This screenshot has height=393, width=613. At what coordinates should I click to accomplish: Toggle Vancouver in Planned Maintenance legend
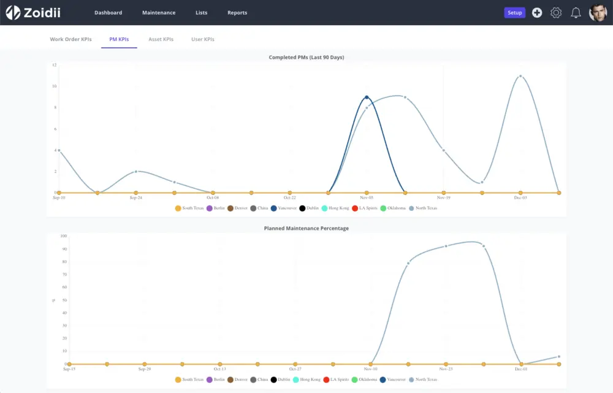[x=393, y=380]
